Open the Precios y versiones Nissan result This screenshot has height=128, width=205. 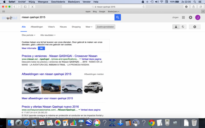[59, 56]
